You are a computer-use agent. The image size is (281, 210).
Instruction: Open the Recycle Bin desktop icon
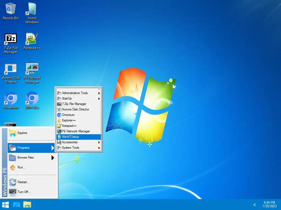[11, 11]
